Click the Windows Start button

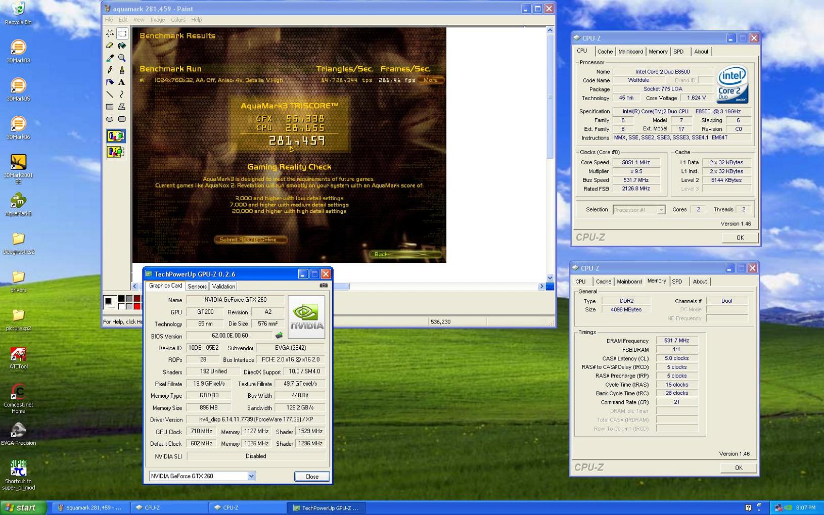pos(23,508)
